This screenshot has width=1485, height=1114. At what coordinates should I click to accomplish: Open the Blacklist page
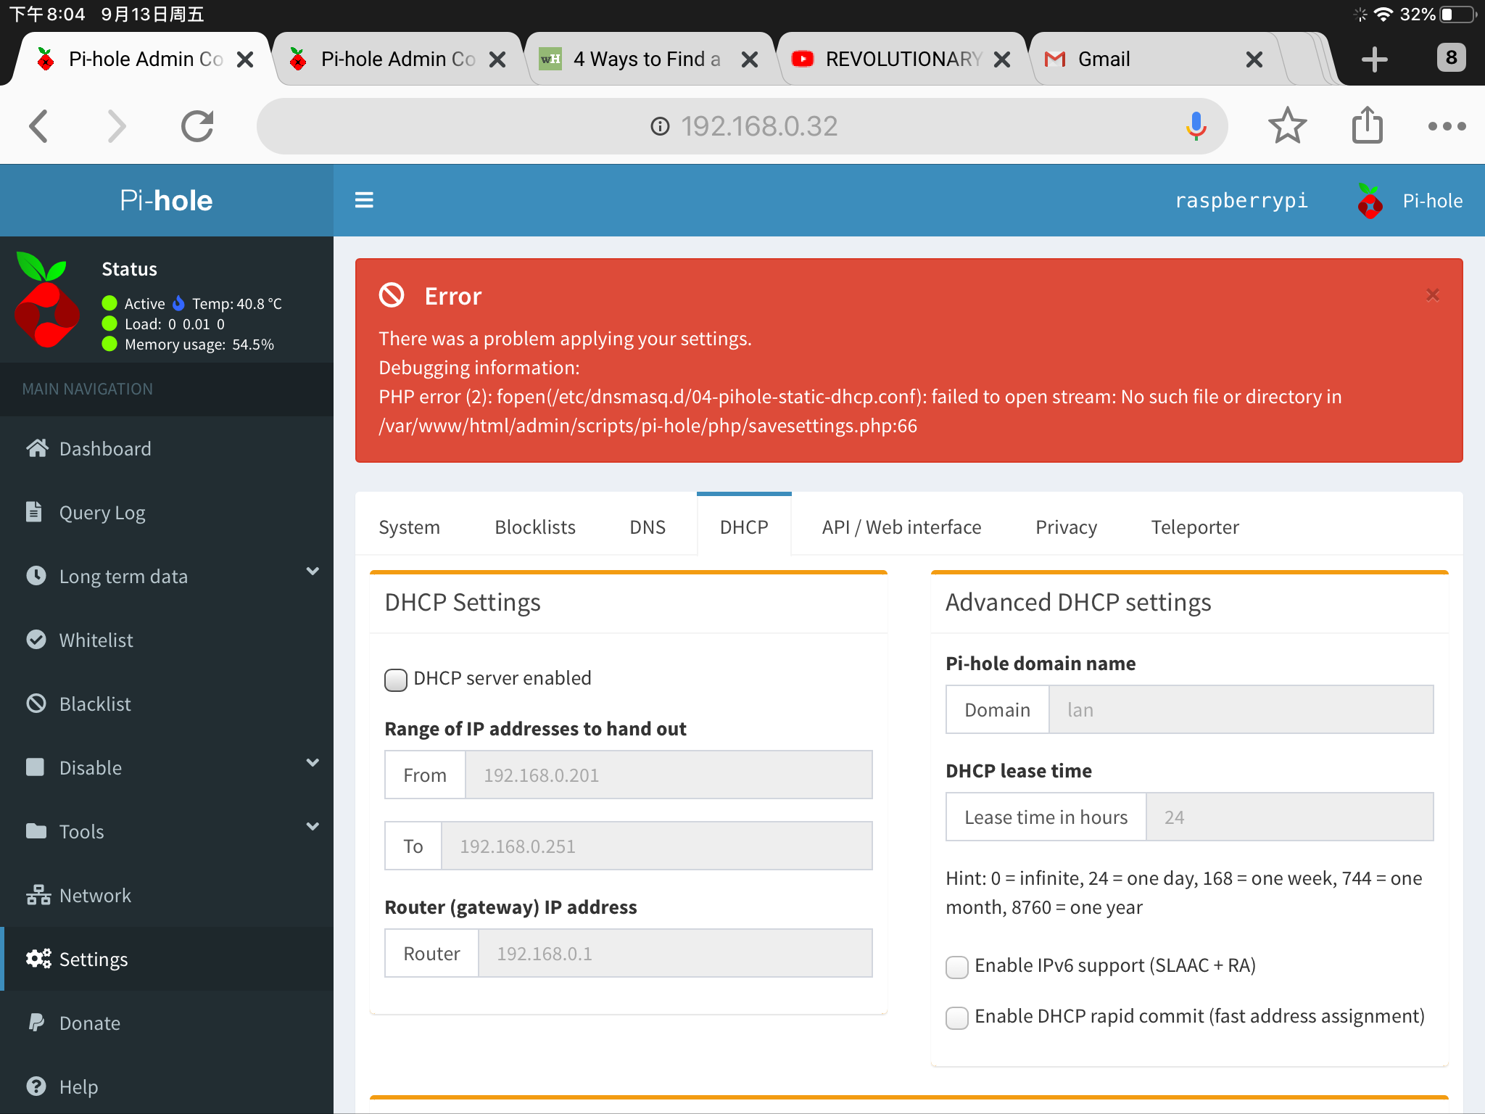pos(95,704)
